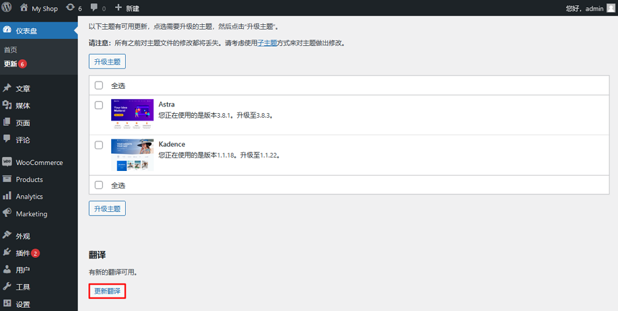Screen dimensions: 618x311
Task: Open the 文章 menu label
Action: tap(23, 89)
